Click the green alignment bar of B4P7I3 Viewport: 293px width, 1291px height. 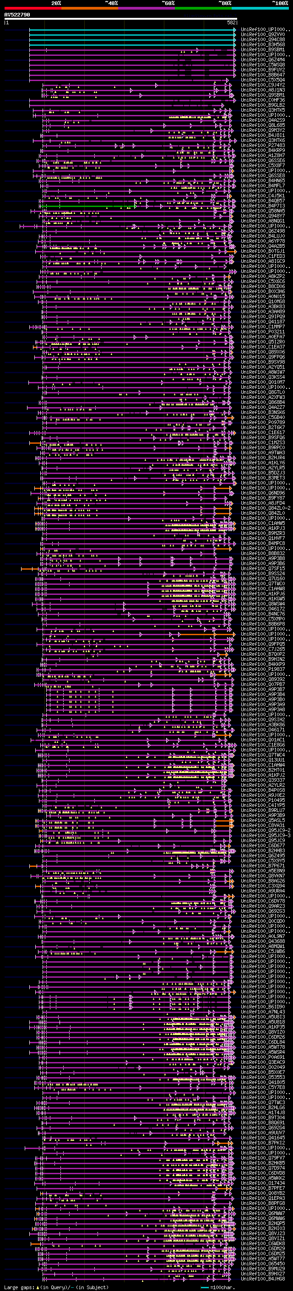tap(89, 206)
